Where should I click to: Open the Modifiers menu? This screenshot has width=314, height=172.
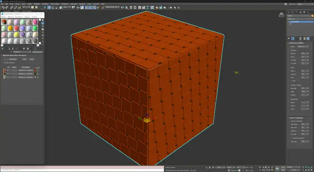[x=37, y=4]
